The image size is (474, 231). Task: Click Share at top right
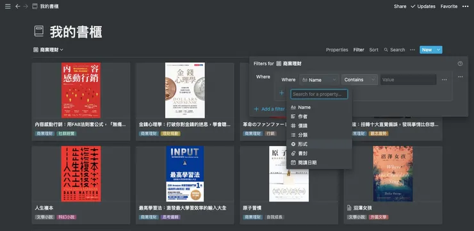400,6
